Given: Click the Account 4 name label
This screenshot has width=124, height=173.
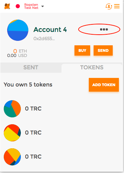Looking at the screenshot, I should coord(50,30).
